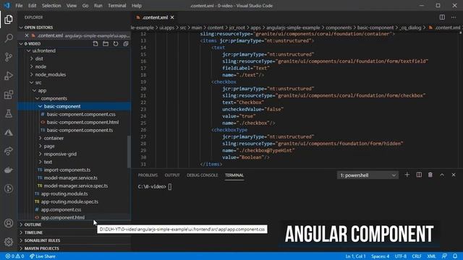Click Ln 1, Col 1 in status bar
This screenshot has width=463, height=260.
355,256
